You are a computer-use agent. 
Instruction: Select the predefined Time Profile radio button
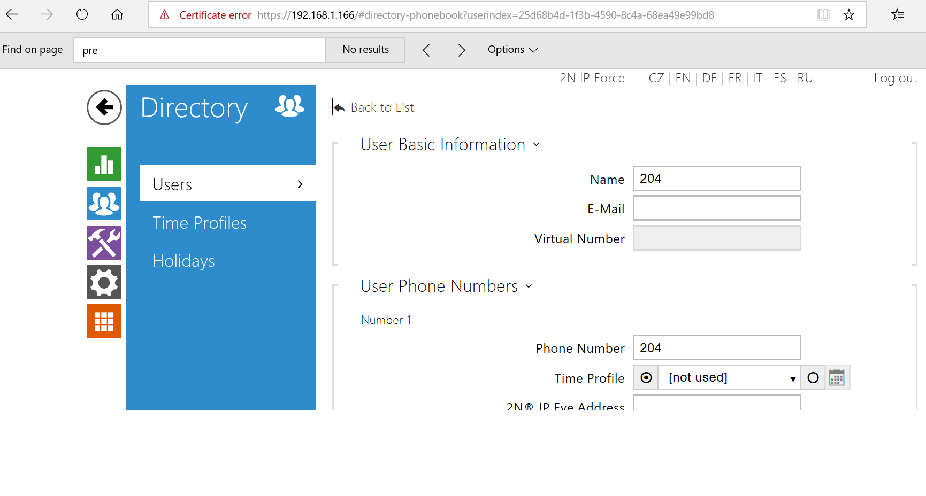click(646, 378)
